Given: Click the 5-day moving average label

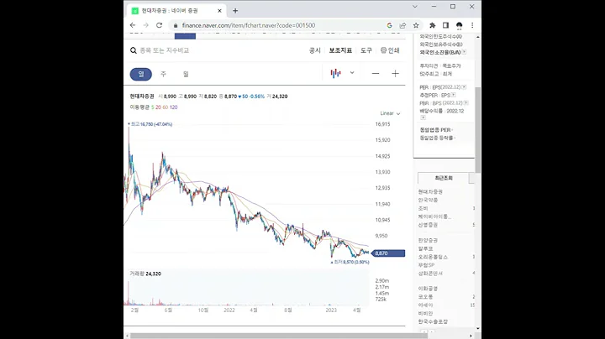Looking at the screenshot, I should (152, 107).
